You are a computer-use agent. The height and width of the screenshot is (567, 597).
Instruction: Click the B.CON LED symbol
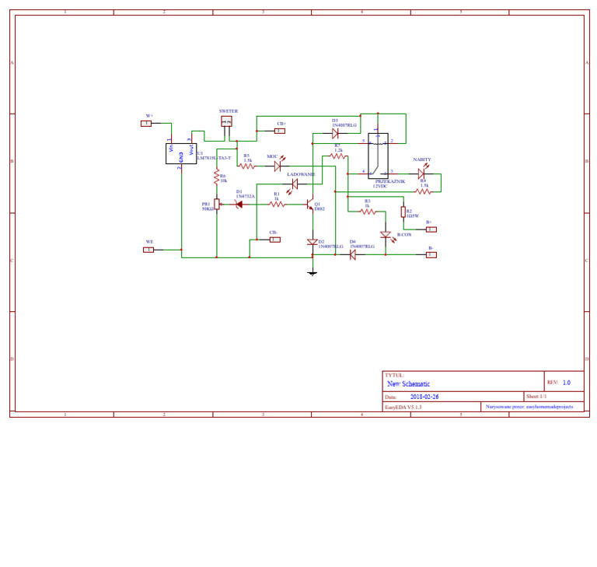tap(387, 236)
